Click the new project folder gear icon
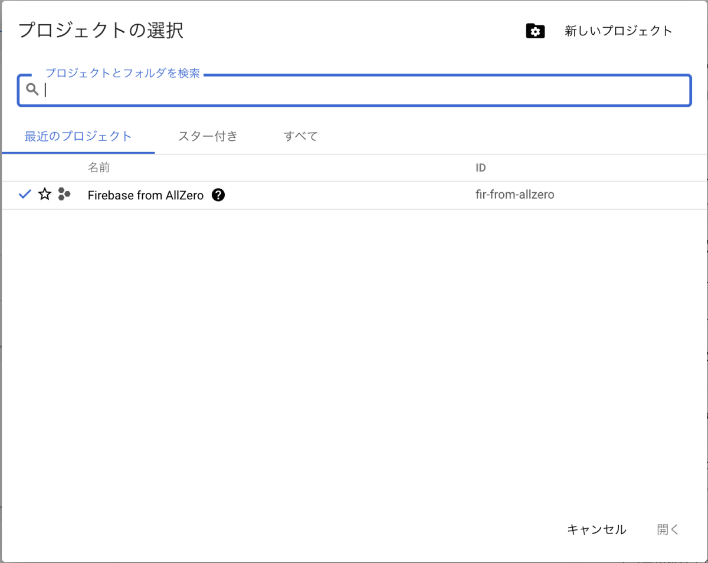Image resolution: width=708 pixels, height=563 pixels. pos(535,31)
